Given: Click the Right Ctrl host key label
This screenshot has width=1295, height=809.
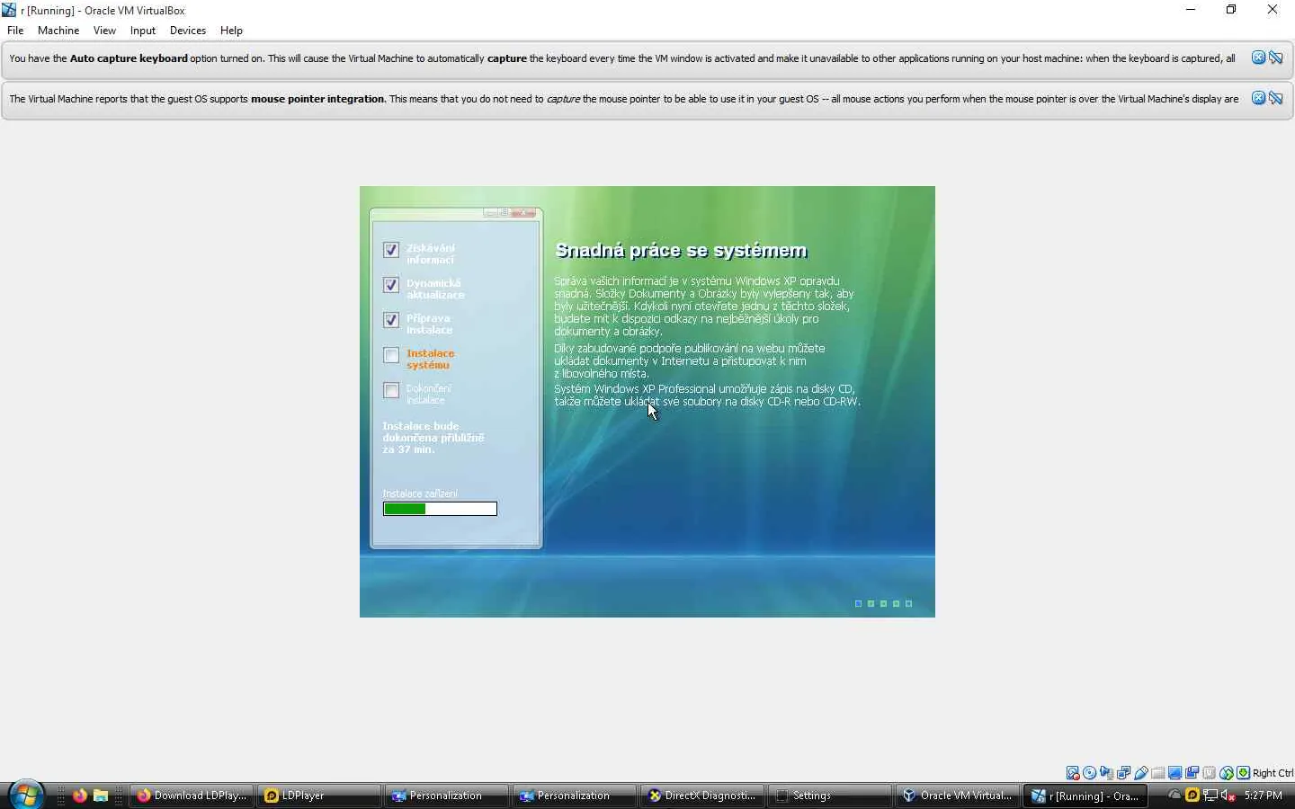Looking at the screenshot, I should (x=1273, y=773).
